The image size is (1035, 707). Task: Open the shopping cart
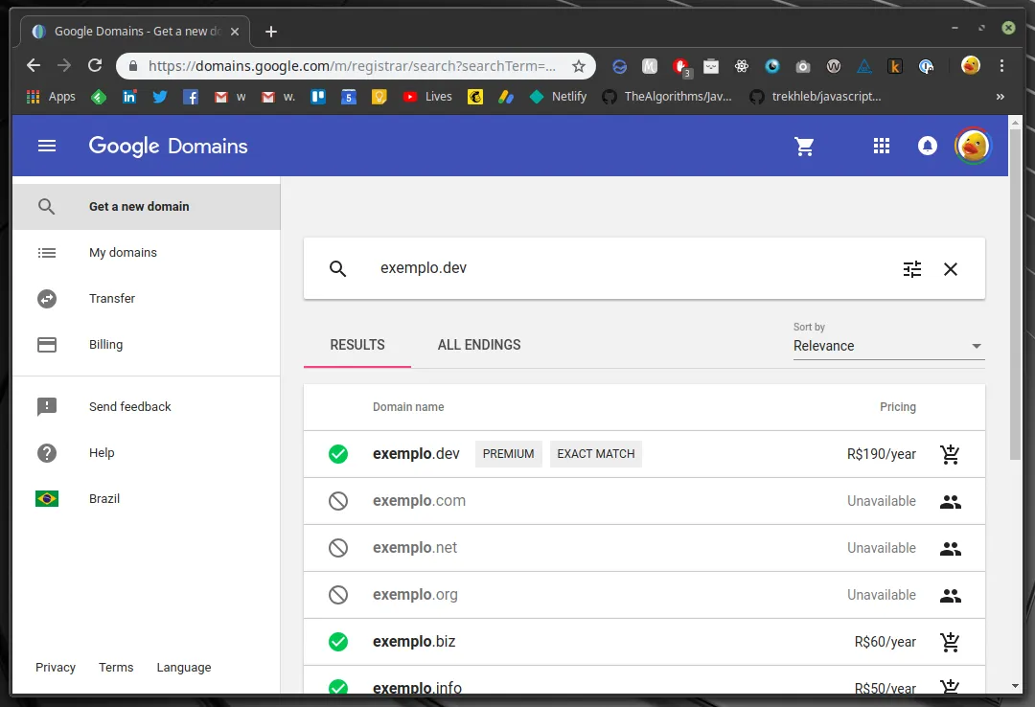tap(805, 146)
